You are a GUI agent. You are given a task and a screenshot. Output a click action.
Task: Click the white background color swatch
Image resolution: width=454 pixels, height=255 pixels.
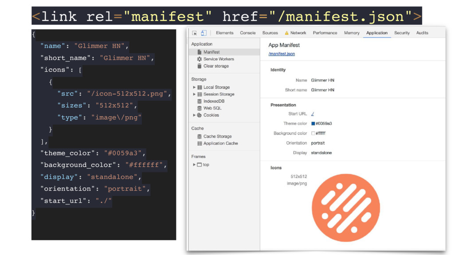point(313,134)
